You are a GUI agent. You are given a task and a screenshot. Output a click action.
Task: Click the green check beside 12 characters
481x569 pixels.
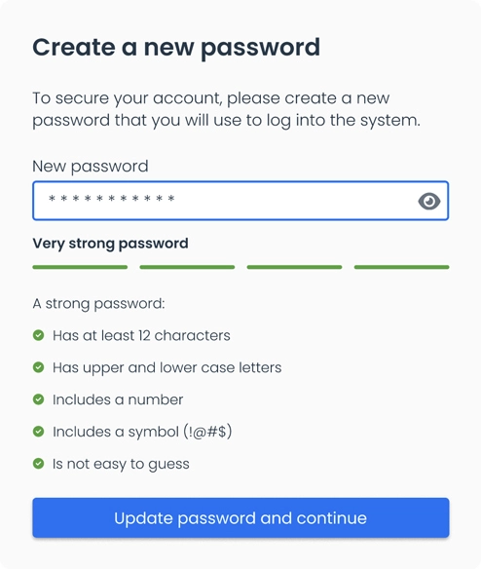click(x=38, y=335)
